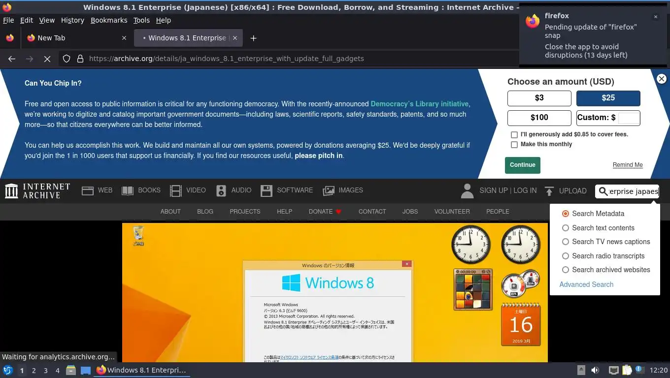Select Search archived websites option
The image size is (670, 378).
[566, 270]
